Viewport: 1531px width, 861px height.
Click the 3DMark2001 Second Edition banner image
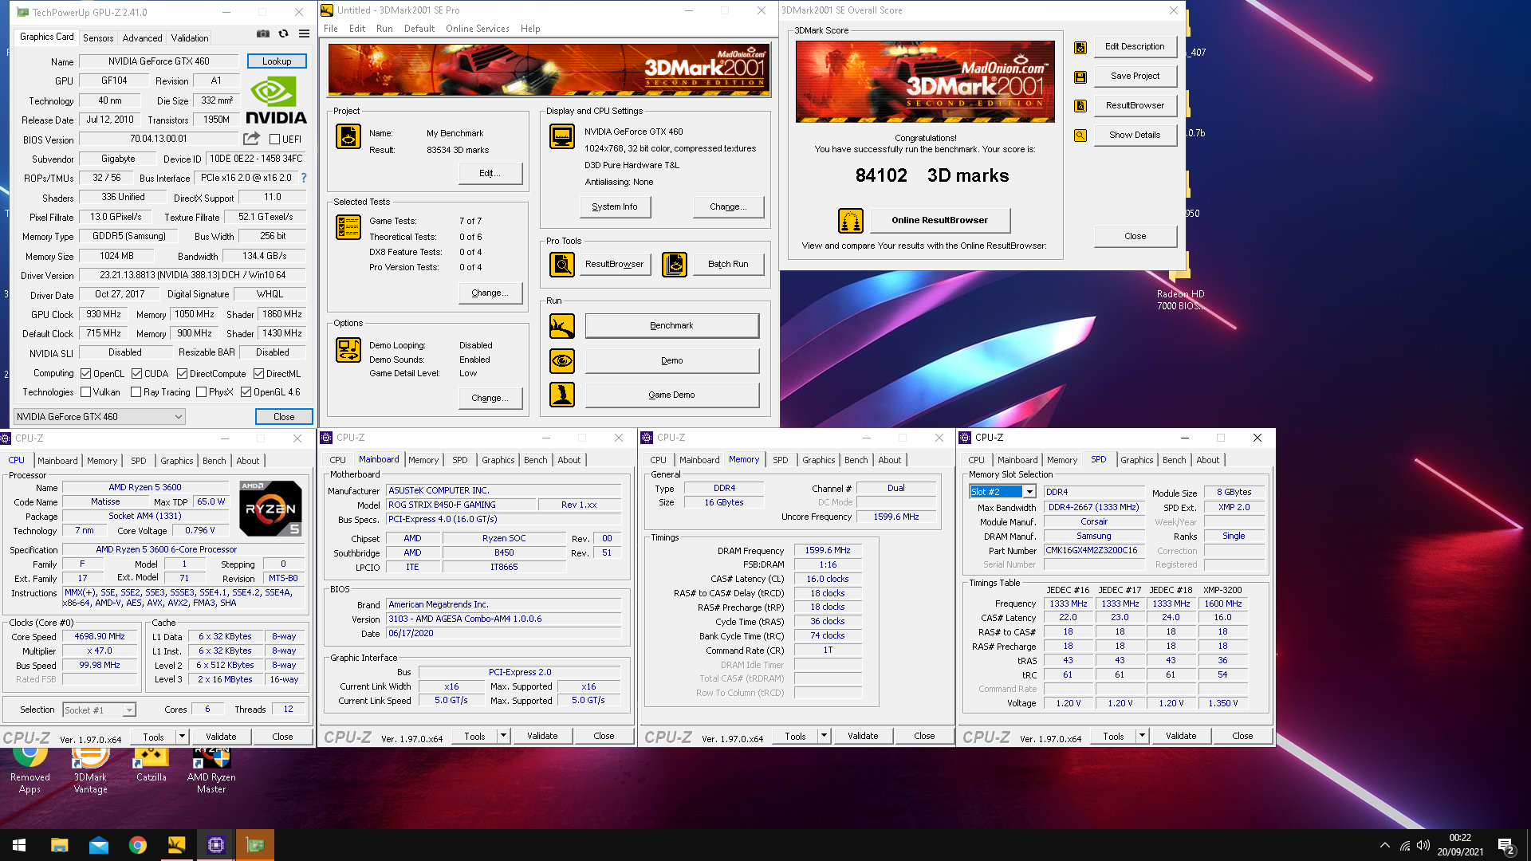coord(549,70)
